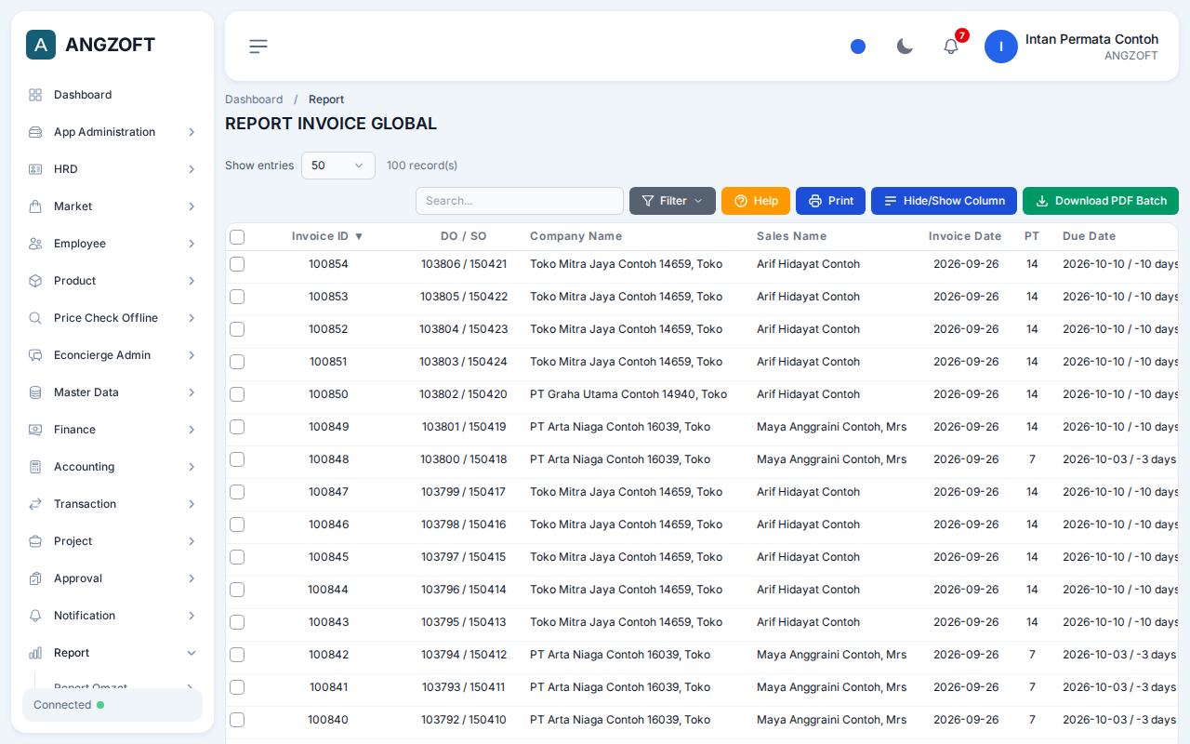
Task: Click the Notification bell icon in sidebar
Action: (x=35, y=616)
